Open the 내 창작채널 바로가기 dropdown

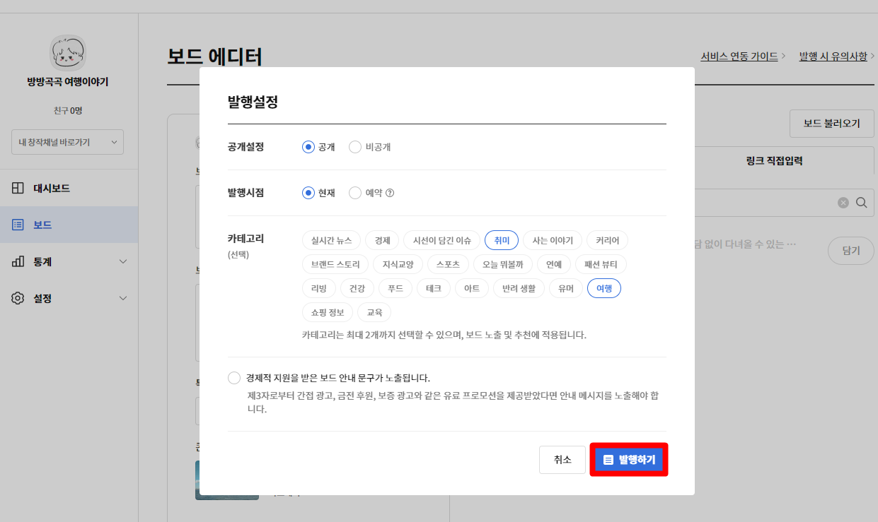(67, 142)
